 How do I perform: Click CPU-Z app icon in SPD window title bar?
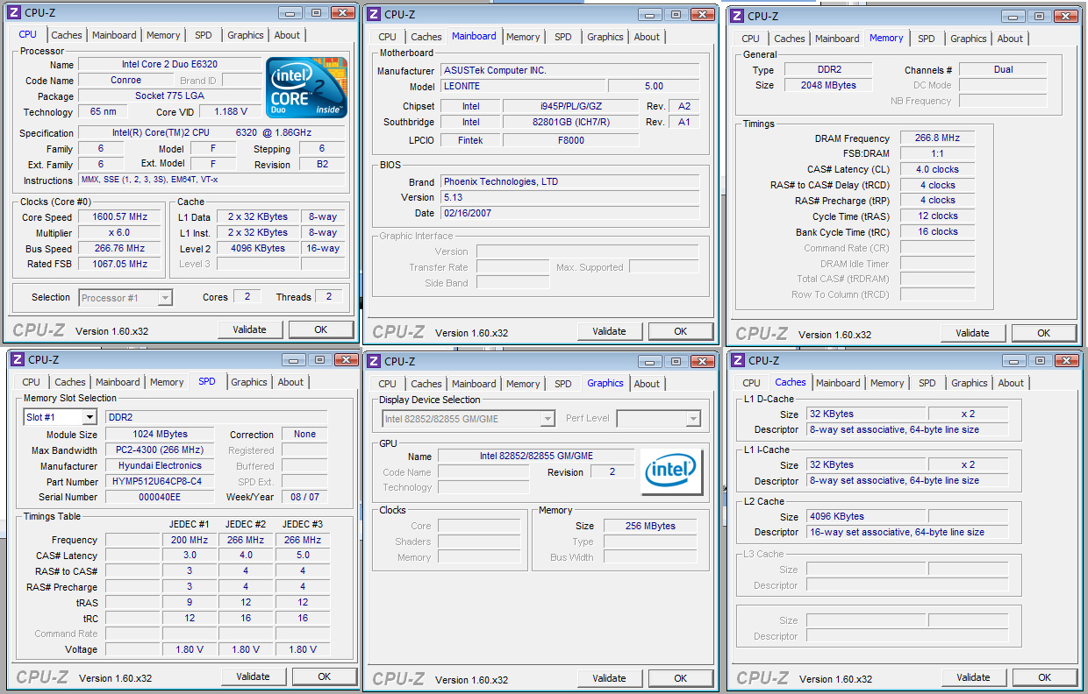coord(17,359)
